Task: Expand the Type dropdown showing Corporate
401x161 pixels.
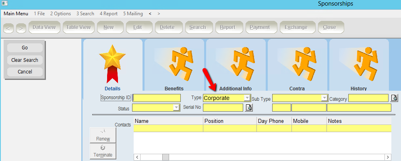Action: click(x=247, y=98)
